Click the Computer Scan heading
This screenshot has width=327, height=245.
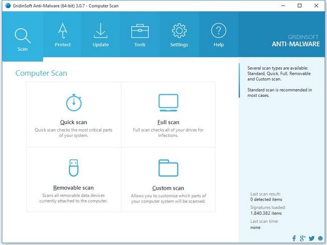point(41,73)
